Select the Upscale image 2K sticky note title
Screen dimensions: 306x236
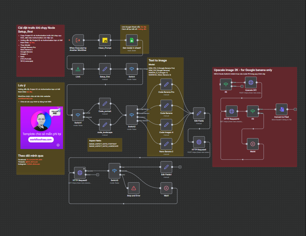click(x=243, y=70)
